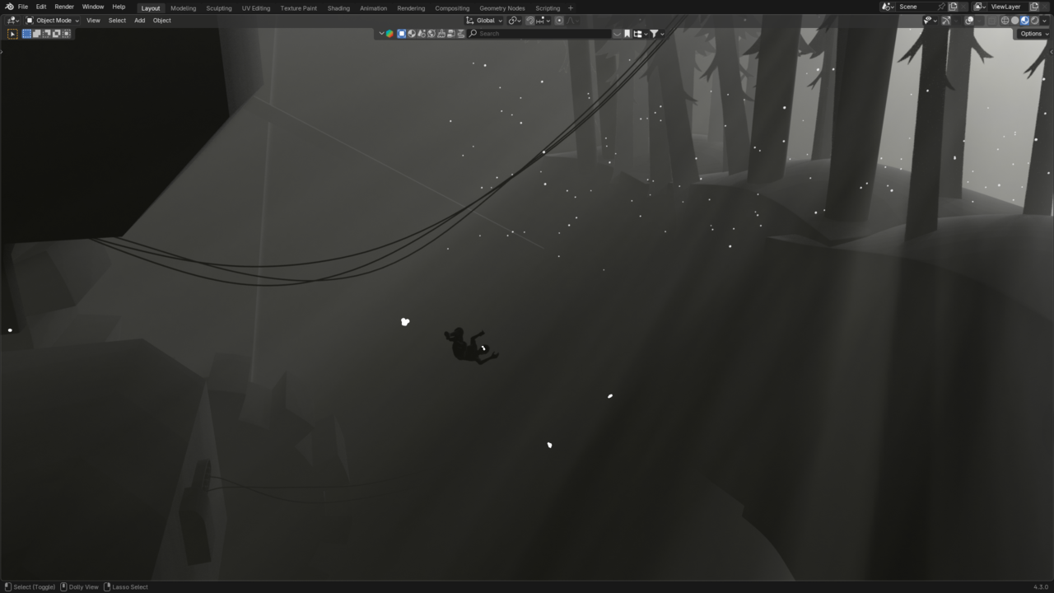
Task: Click the colorful cube icon left of search
Action: [x=389, y=34]
